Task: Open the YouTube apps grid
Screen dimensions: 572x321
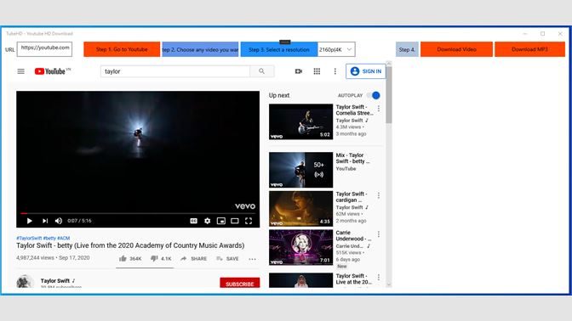Action: pyautogui.click(x=317, y=71)
